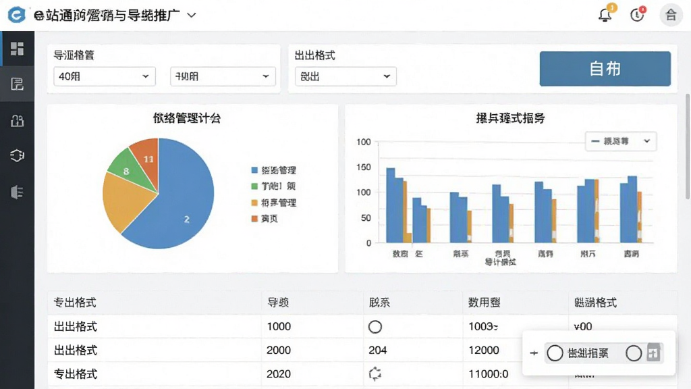Click the yellow legend swatch of the pie chart
The image size is (691, 389).
tap(254, 203)
